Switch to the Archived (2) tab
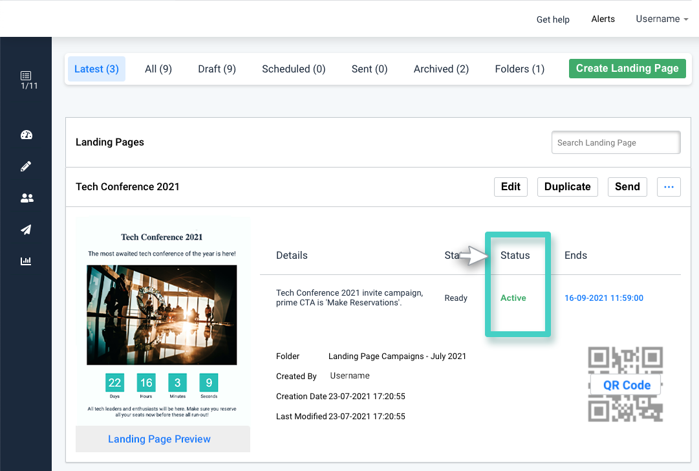 441,69
